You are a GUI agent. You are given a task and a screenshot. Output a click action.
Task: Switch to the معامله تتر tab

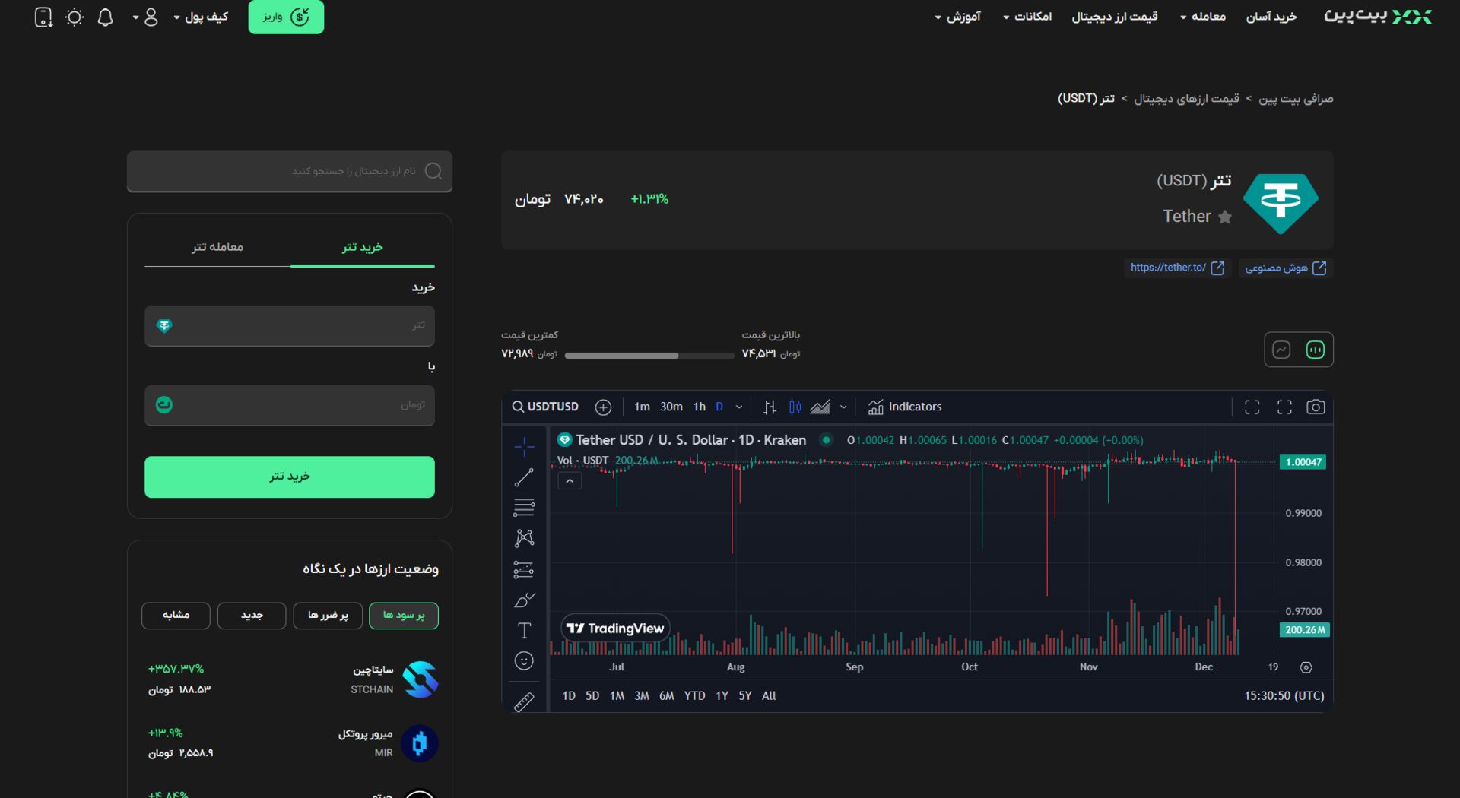[217, 247]
